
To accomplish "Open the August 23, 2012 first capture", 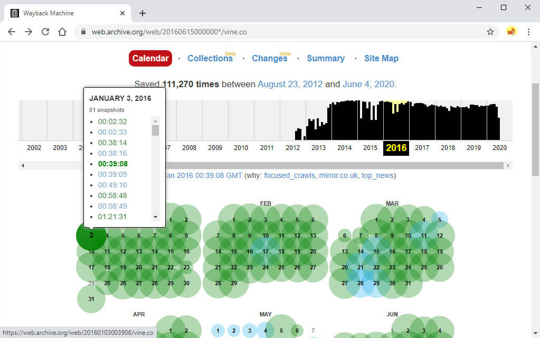I will tap(290, 84).
